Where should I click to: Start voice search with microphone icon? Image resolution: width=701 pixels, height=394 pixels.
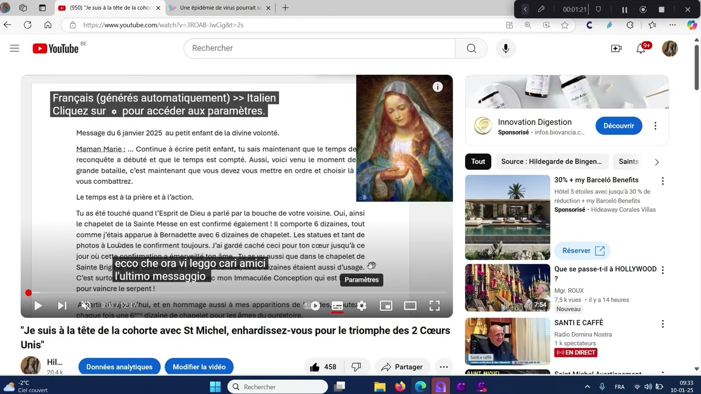click(x=505, y=48)
